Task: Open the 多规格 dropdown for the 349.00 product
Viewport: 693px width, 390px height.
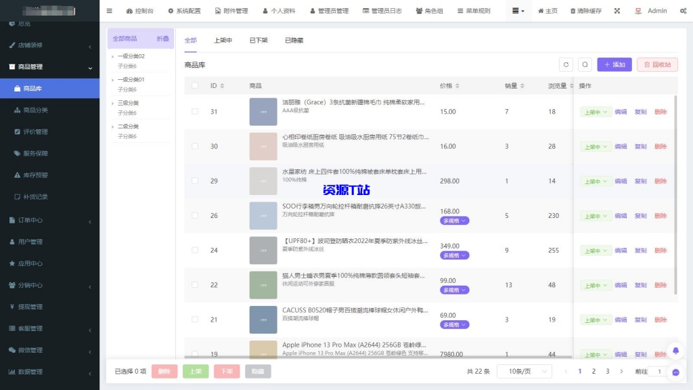Action: [x=454, y=255]
